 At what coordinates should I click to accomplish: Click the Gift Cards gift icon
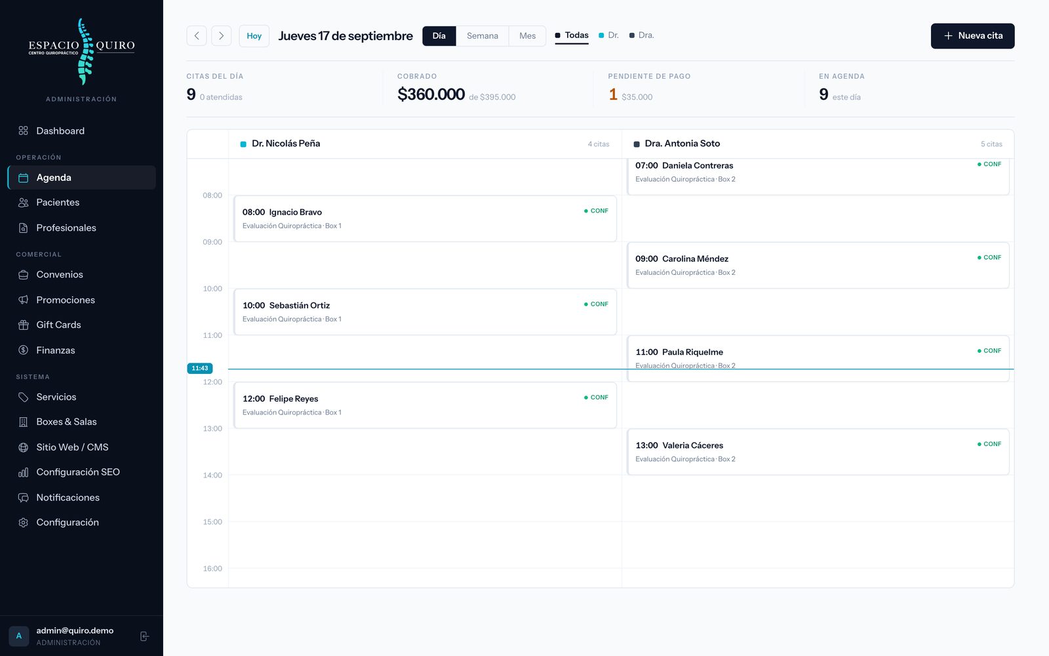(24, 325)
